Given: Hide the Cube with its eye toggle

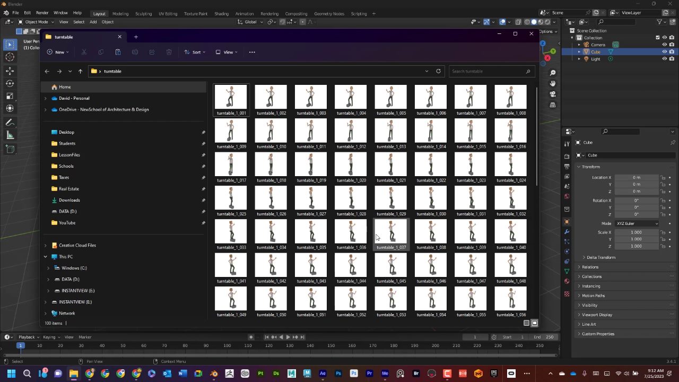Looking at the screenshot, I should (x=664, y=52).
